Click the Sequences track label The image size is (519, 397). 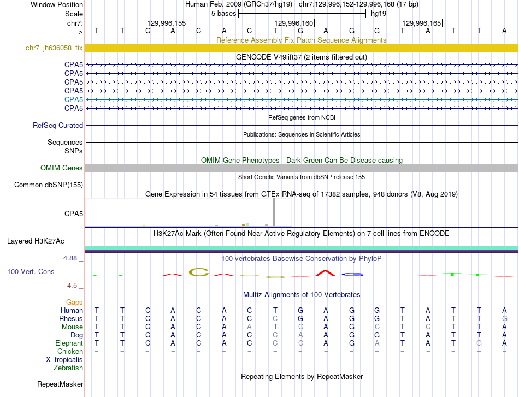[x=65, y=143]
